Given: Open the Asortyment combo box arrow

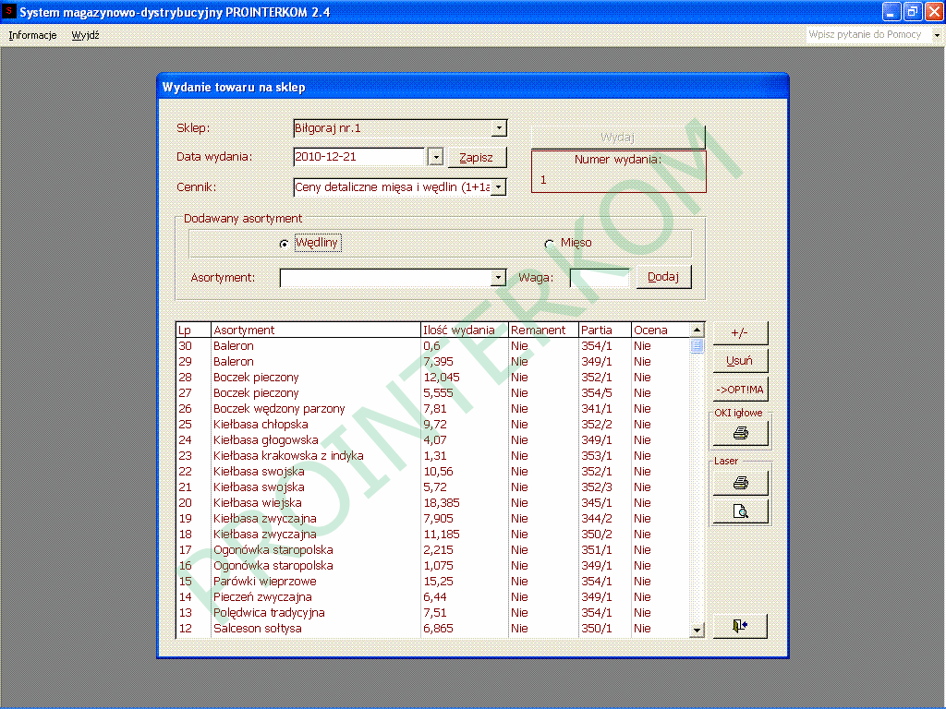Looking at the screenshot, I should coord(499,277).
